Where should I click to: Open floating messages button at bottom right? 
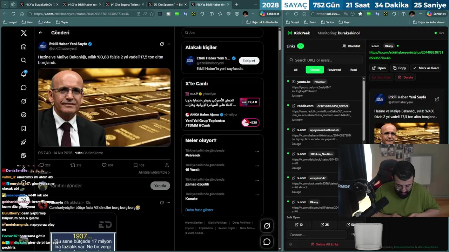click(267, 242)
